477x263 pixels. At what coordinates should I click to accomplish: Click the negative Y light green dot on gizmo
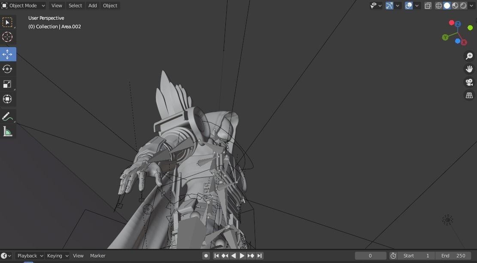pos(470,28)
